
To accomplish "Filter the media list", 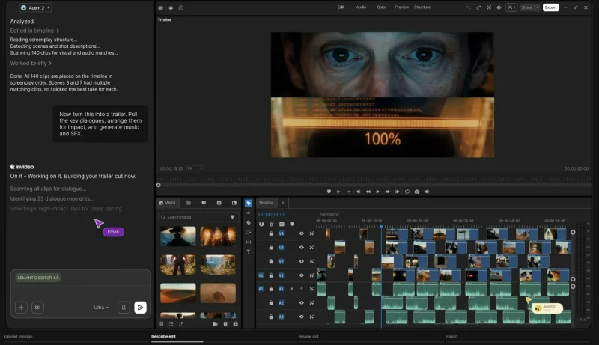I will tap(232, 217).
